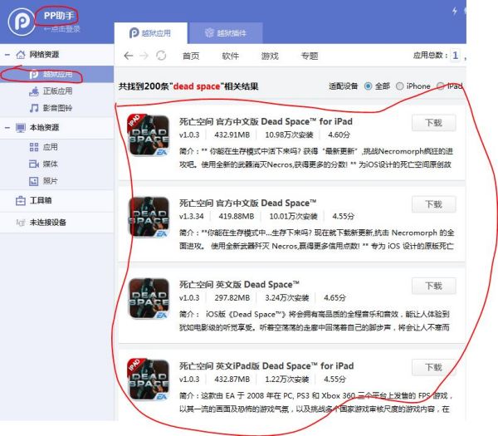
Task: Refresh the page with the reload icon
Action: click(x=161, y=56)
